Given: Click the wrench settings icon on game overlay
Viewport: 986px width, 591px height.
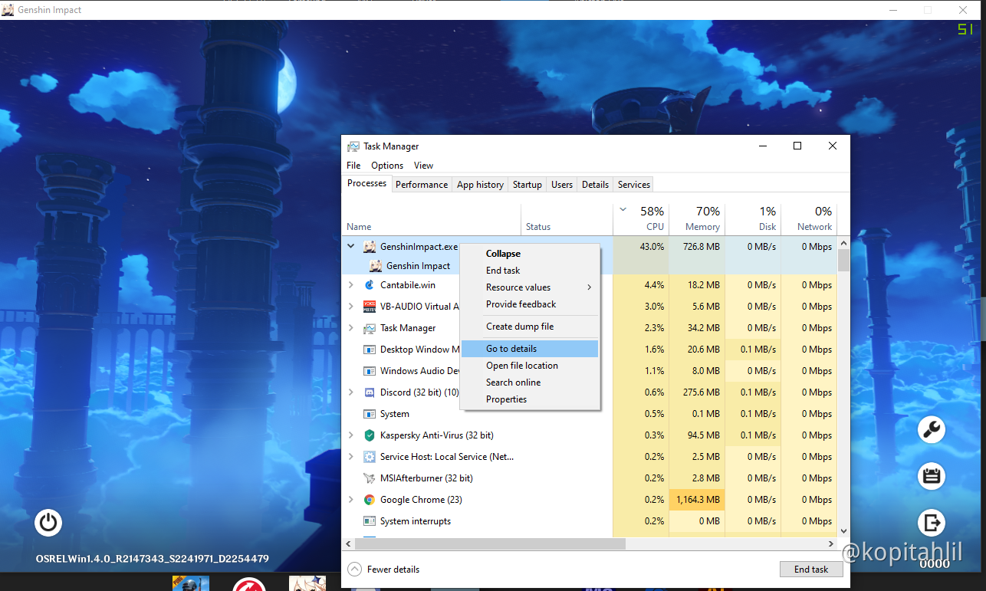Looking at the screenshot, I should point(931,430).
